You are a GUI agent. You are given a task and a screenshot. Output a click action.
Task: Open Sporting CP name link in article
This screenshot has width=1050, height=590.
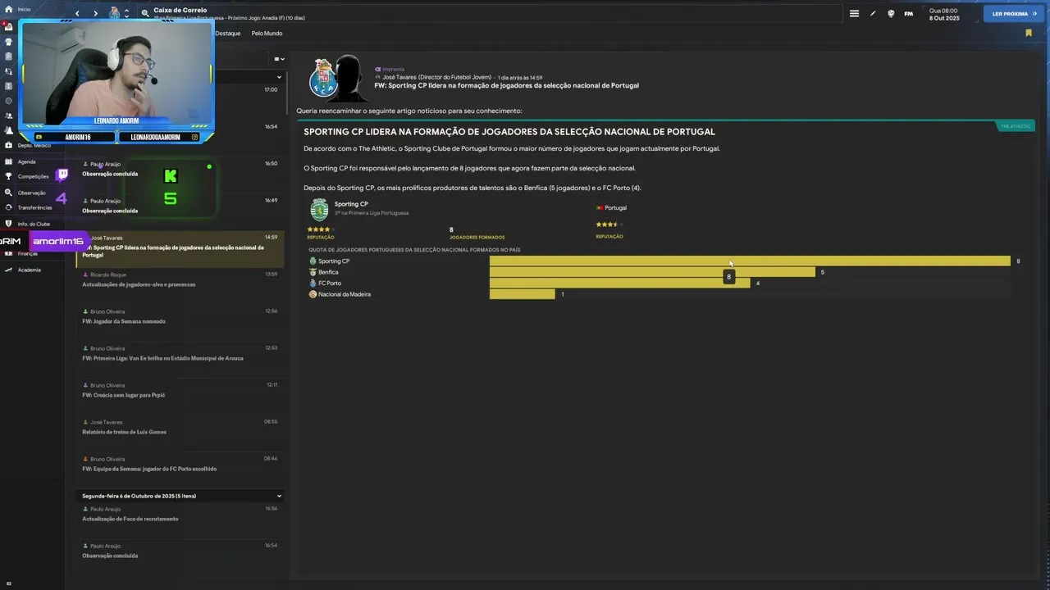(x=351, y=204)
